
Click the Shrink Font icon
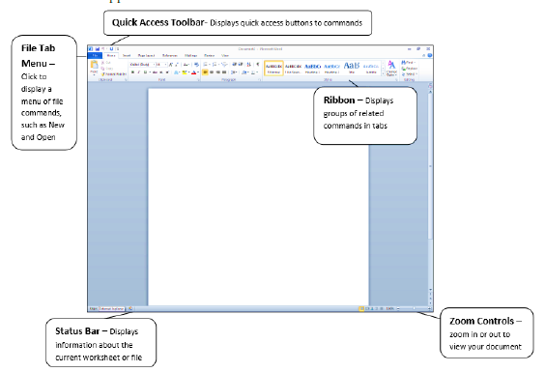177,65
